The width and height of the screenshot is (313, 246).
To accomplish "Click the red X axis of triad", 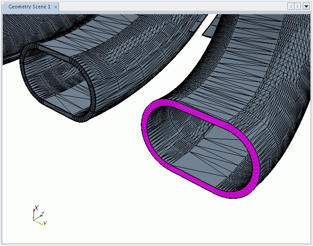I will 34,213.
